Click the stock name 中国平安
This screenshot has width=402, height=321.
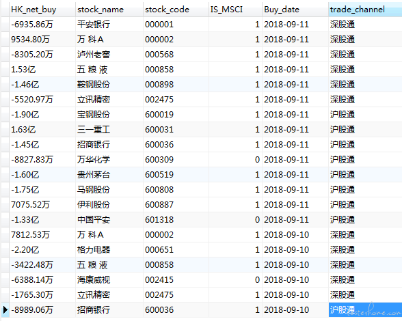[x=94, y=220]
